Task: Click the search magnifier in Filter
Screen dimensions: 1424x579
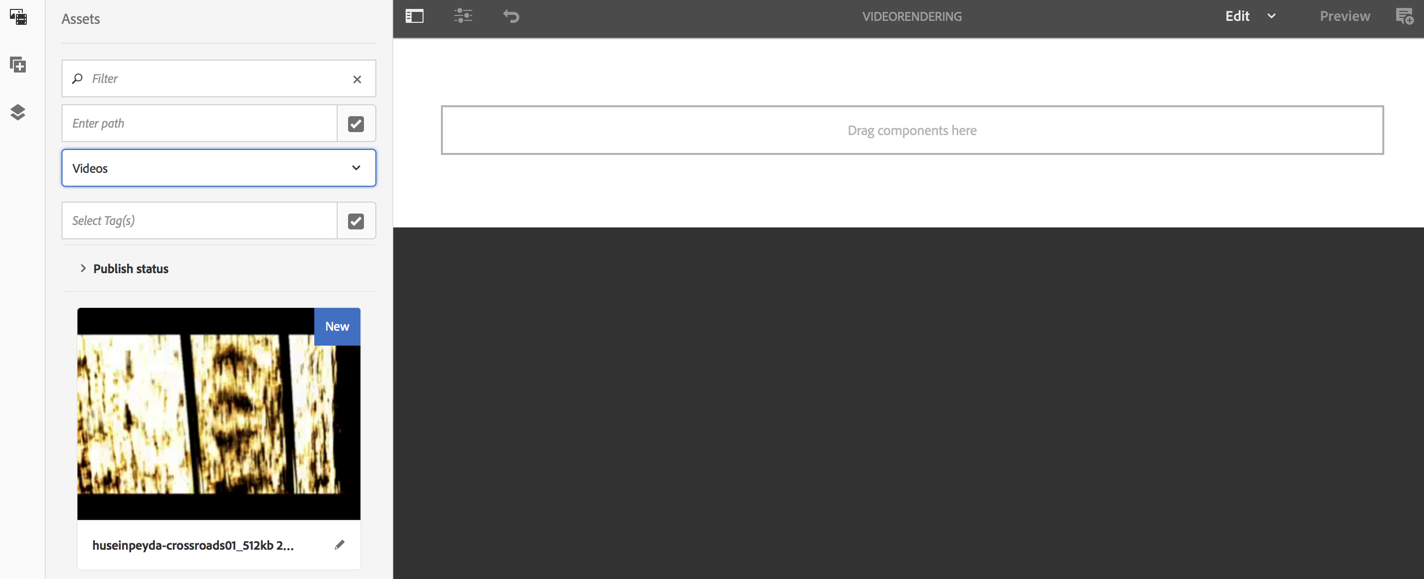Action: (77, 78)
